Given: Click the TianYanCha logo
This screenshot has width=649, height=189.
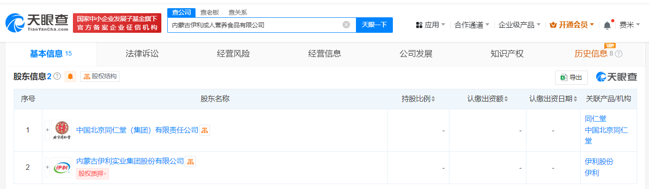Looking at the screenshot, I should pos(37,23).
